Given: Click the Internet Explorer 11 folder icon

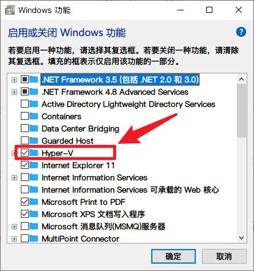Looking at the screenshot, I should 34,165.
